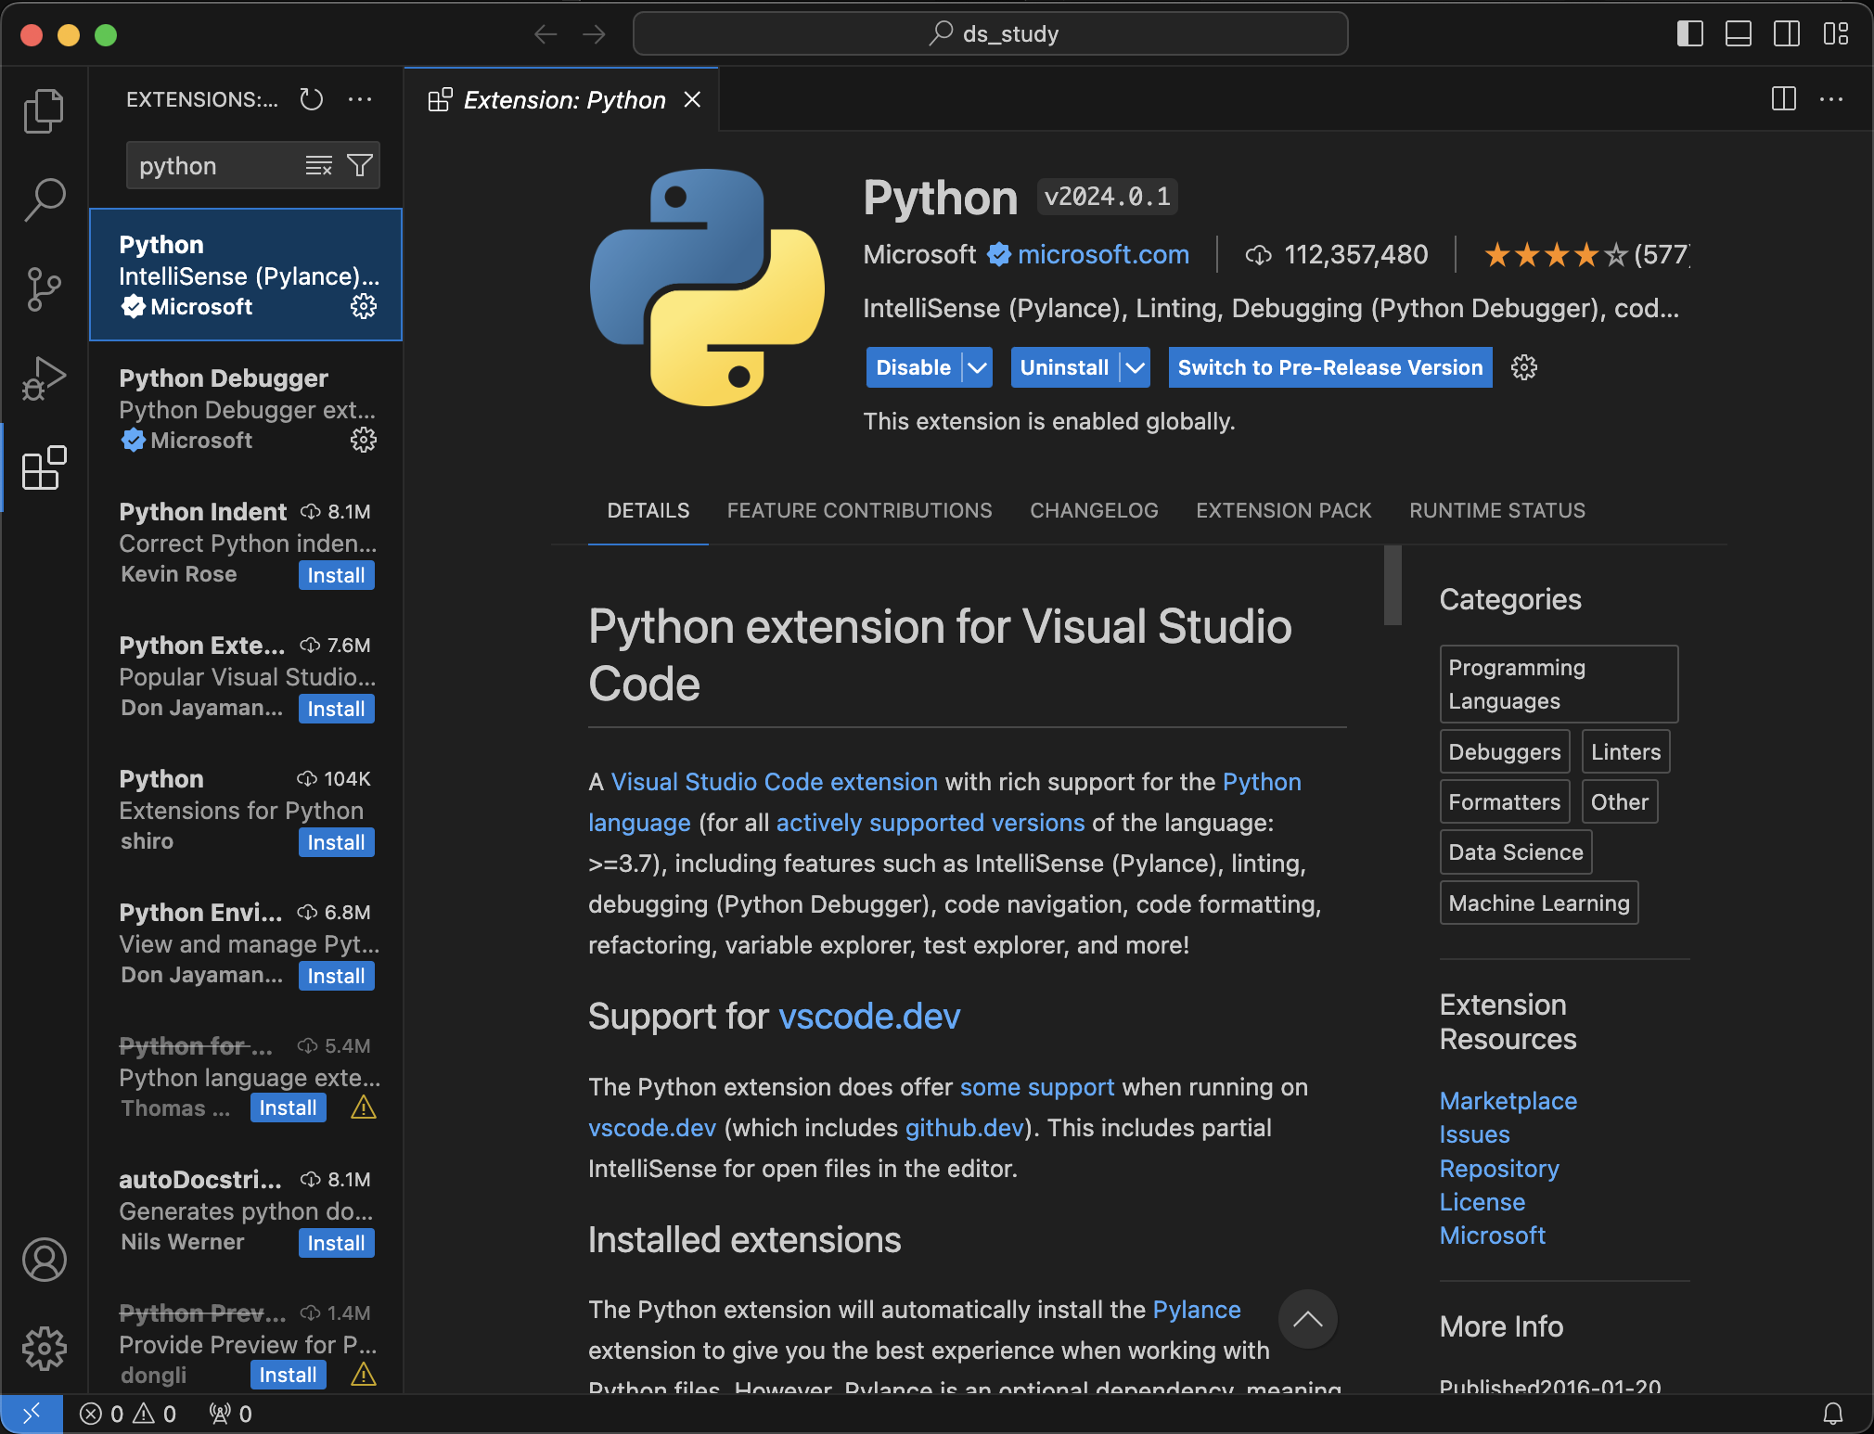
Task: Switch to the Changelog tab
Action: point(1094,510)
